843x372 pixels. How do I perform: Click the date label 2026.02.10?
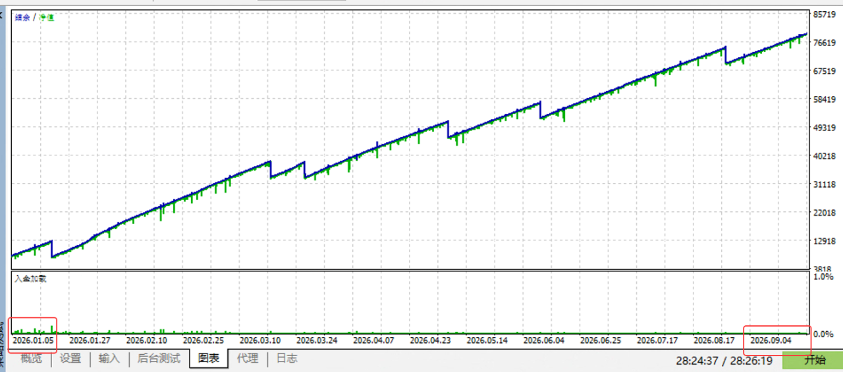tap(146, 340)
